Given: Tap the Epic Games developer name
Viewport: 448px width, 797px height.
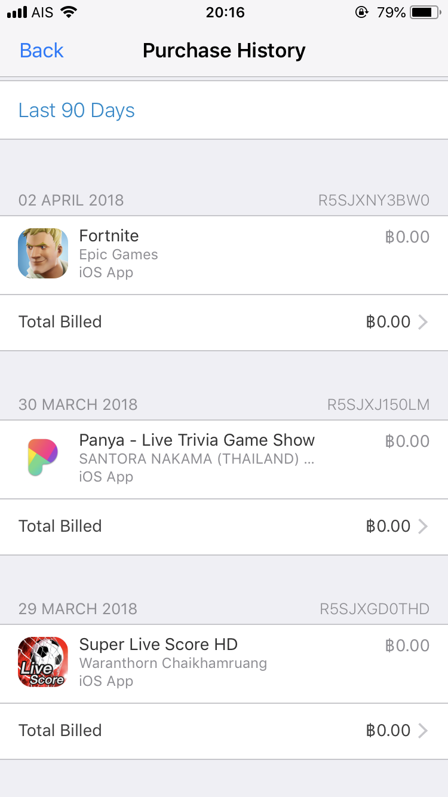Looking at the screenshot, I should [118, 255].
